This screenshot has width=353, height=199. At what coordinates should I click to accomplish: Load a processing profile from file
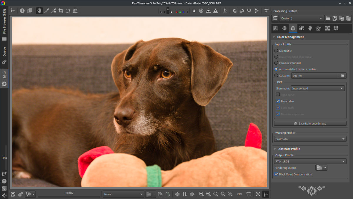(328, 18)
